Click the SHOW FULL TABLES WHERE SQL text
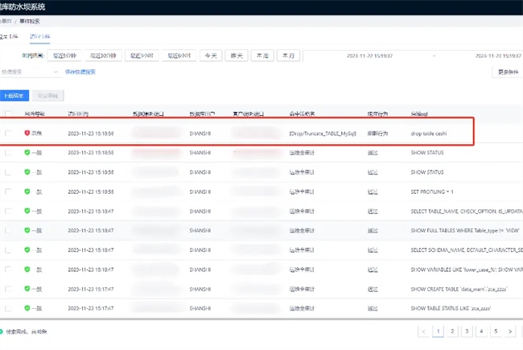The width and height of the screenshot is (523, 350). [x=465, y=231]
